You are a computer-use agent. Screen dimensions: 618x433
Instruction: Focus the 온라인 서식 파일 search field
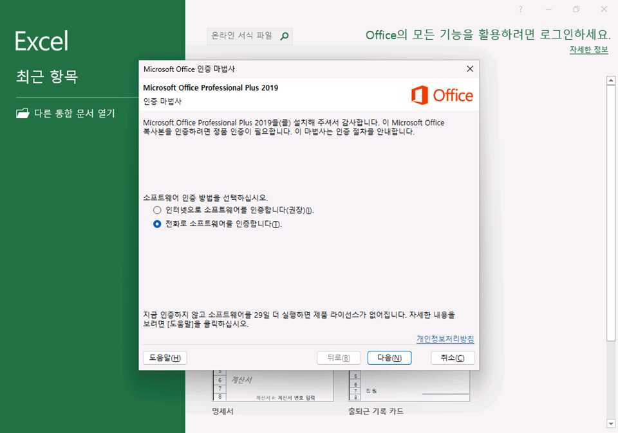[250, 36]
